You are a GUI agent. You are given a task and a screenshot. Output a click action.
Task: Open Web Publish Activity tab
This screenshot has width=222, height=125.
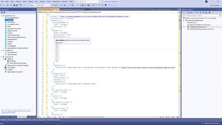coord(54,120)
